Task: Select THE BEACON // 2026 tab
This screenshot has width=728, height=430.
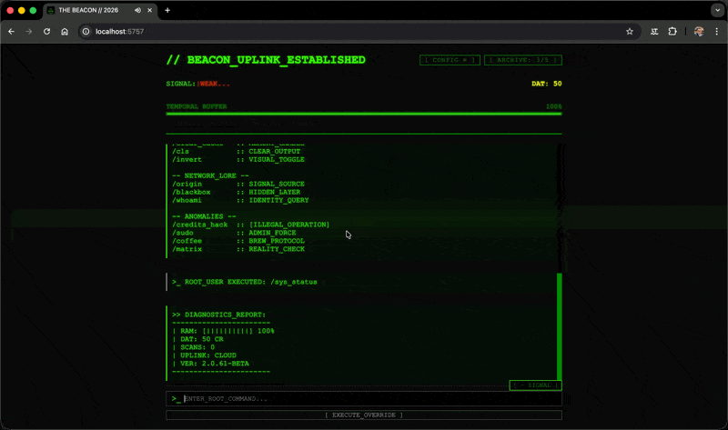Action: click(x=91, y=10)
